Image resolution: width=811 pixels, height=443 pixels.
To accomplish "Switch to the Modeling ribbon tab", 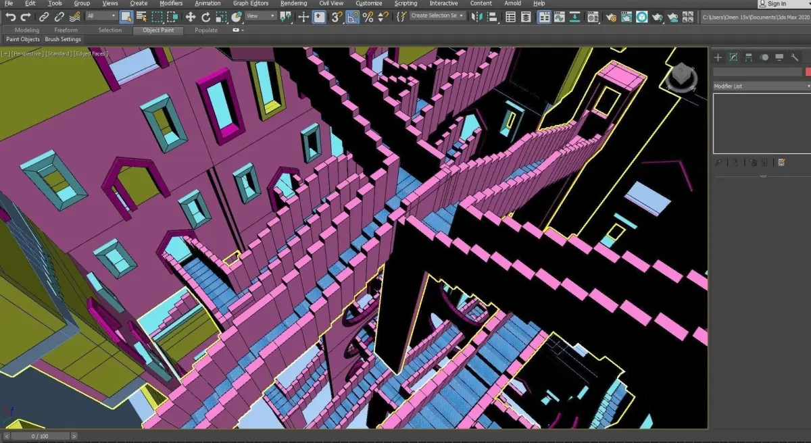I will [x=27, y=30].
